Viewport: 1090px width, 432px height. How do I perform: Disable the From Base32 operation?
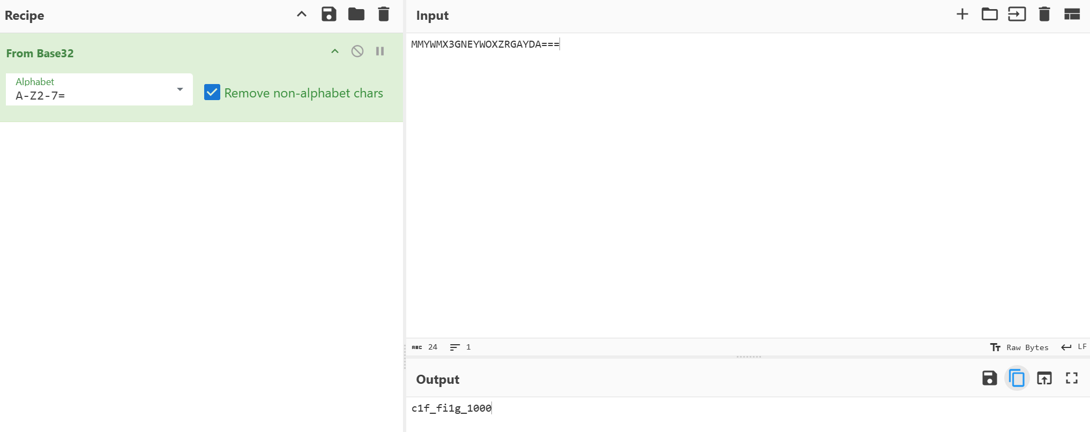click(x=357, y=51)
